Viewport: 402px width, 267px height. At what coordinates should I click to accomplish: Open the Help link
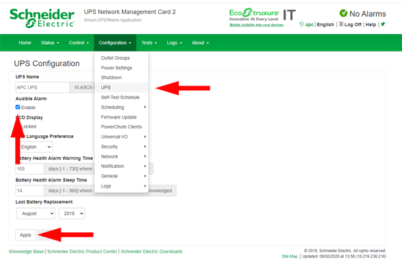click(x=371, y=24)
